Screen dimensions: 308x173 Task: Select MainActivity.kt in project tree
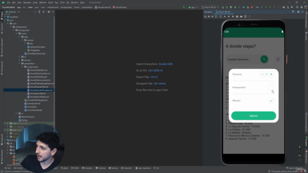click(x=26, y=117)
